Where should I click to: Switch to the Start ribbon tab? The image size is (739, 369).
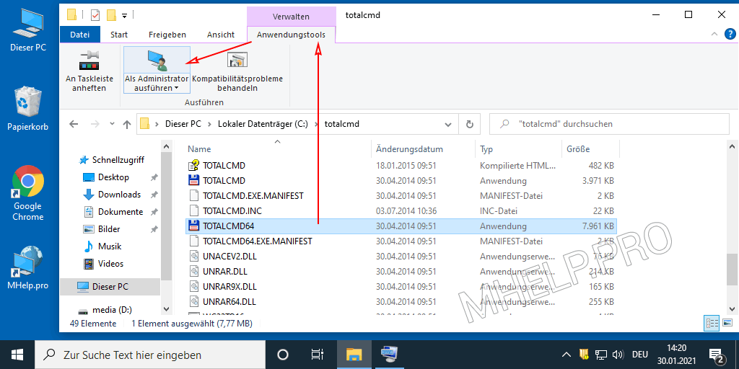[119, 35]
